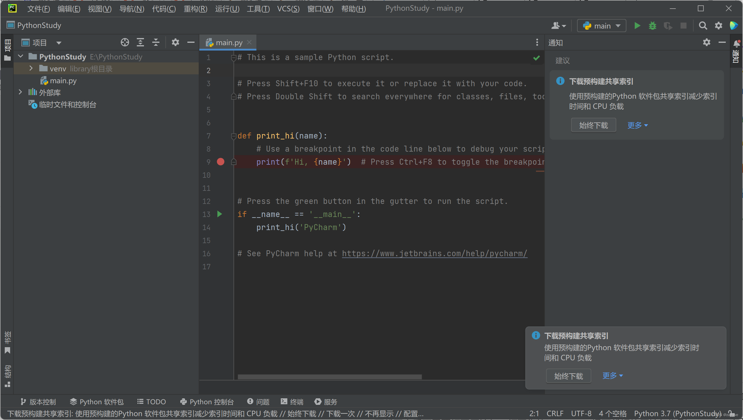Select 临时文件和控制台 tree item
This screenshot has height=420, width=743.
coord(68,104)
